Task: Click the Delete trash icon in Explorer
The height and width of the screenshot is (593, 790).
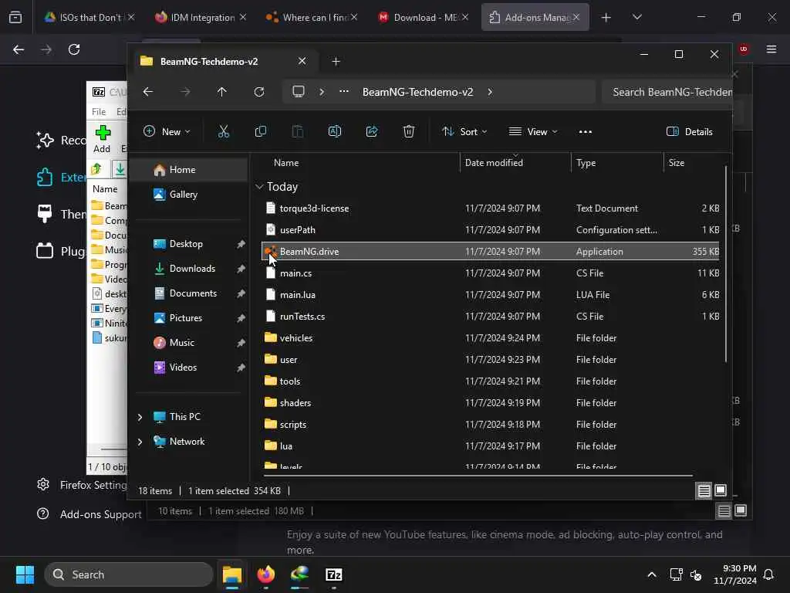Action: click(409, 131)
